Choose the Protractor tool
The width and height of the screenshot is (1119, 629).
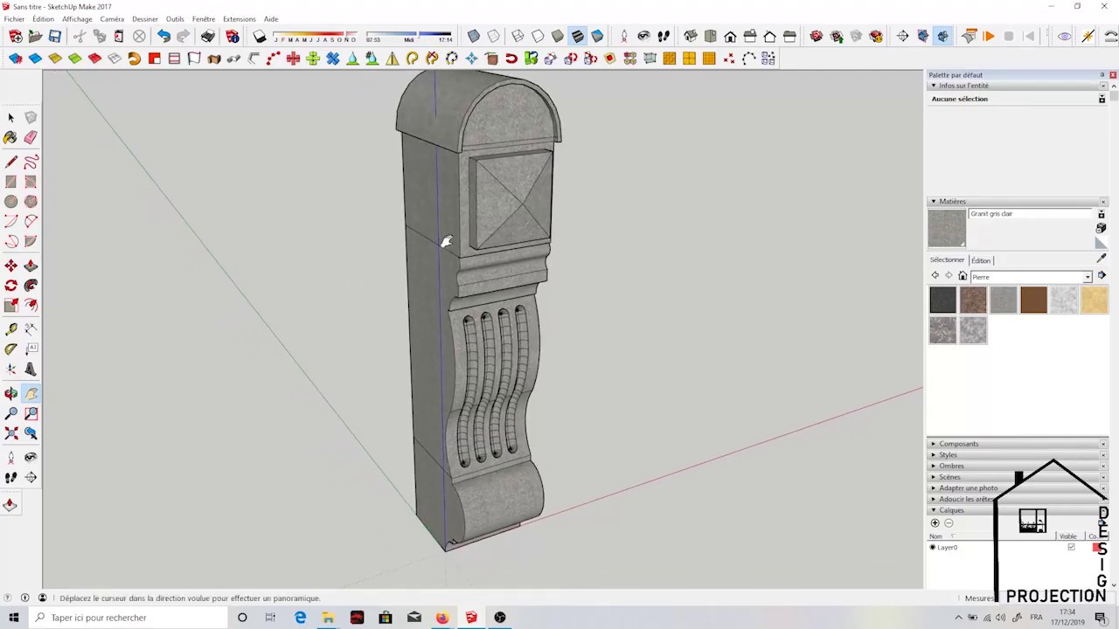pos(10,349)
